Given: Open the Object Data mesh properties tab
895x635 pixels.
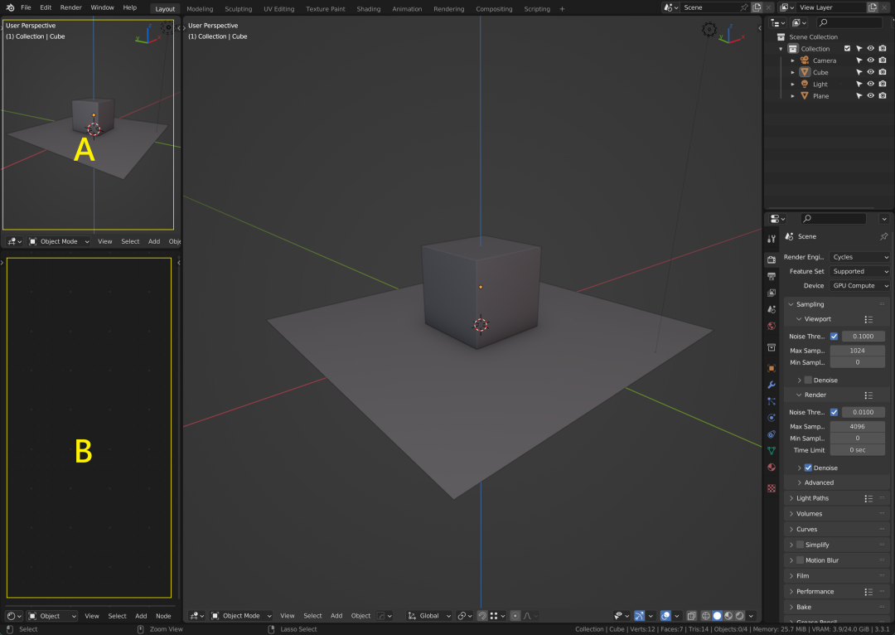Looking at the screenshot, I should (772, 451).
